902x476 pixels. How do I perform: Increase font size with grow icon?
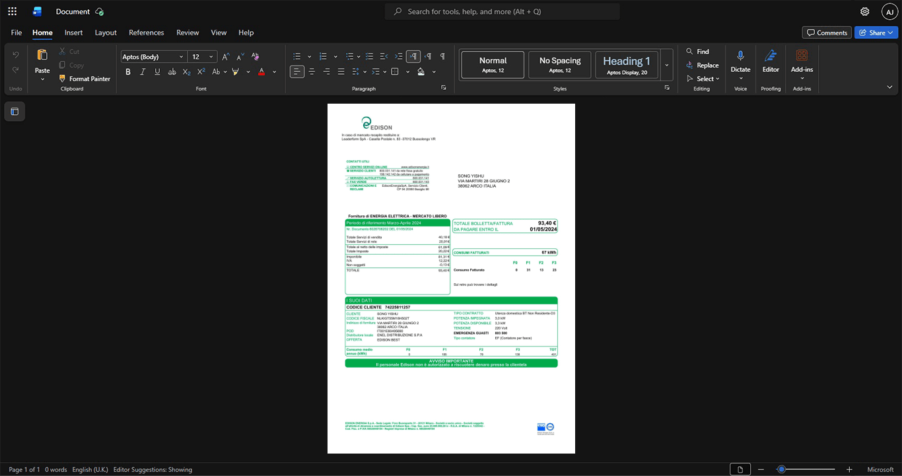[226, 57]
